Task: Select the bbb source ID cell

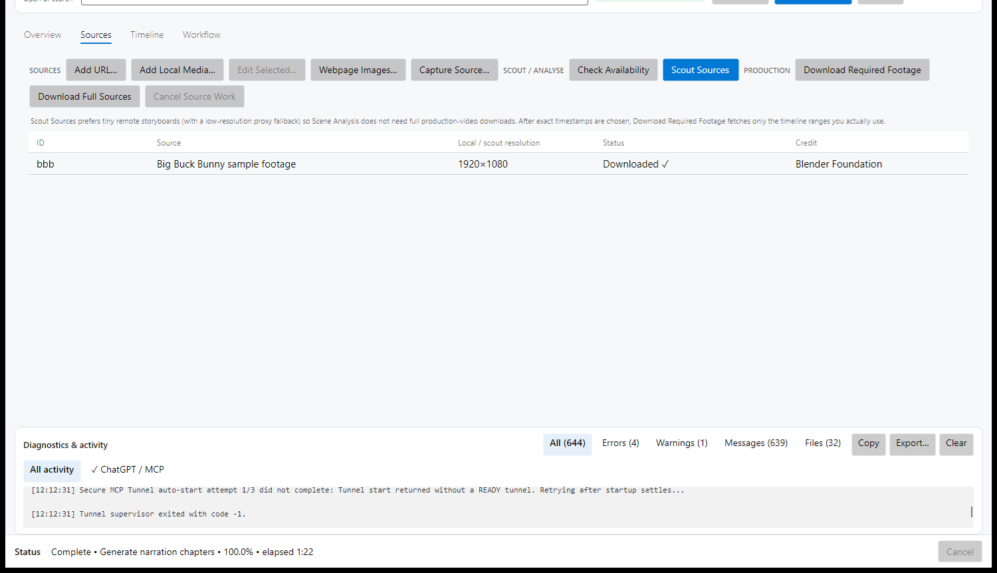Action: pyautogui.click(x=45, y=164)
